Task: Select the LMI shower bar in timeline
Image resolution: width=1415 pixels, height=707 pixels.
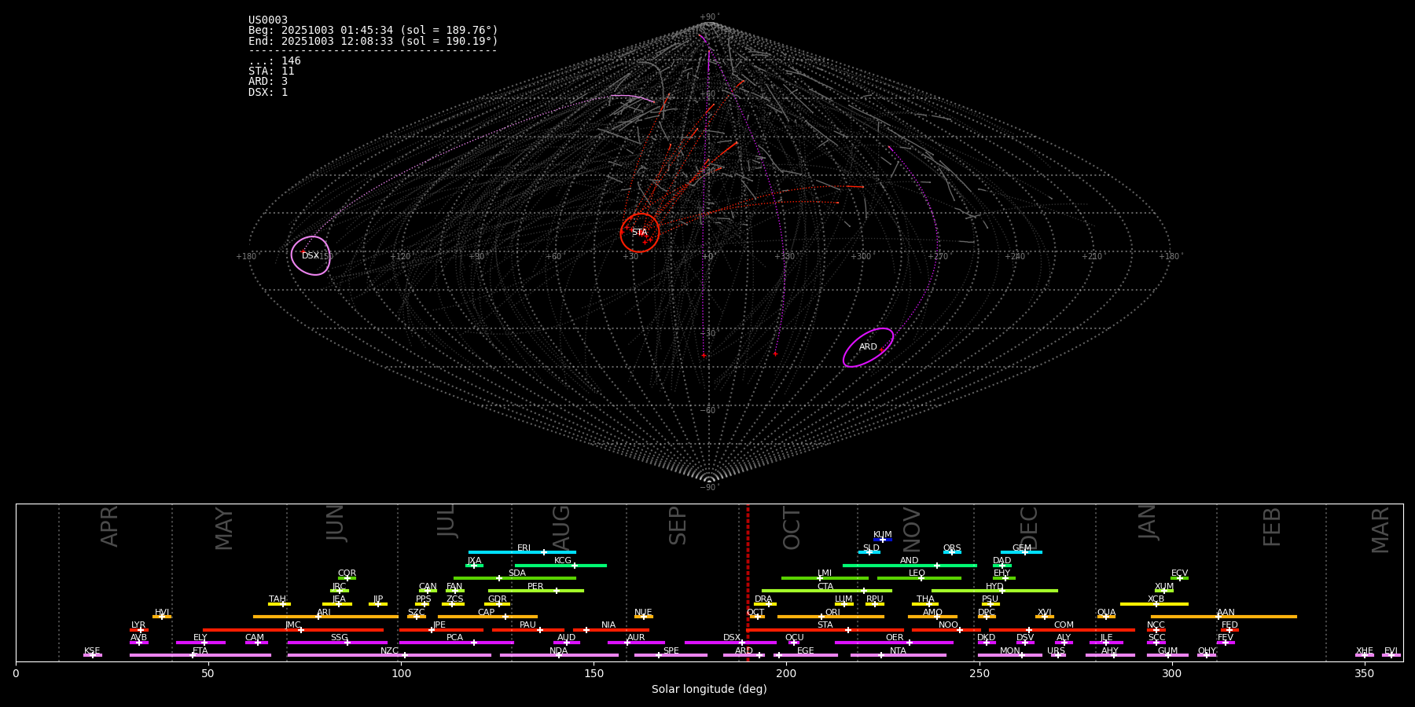Action: coord(825,578)
